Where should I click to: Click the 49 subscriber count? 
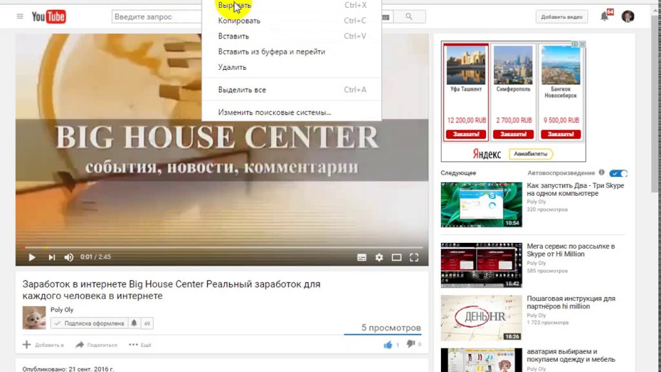147,323
